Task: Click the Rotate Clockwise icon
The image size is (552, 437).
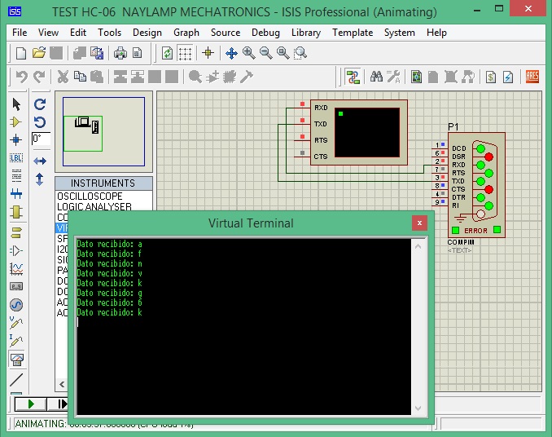Action: [x=40, y=104]
